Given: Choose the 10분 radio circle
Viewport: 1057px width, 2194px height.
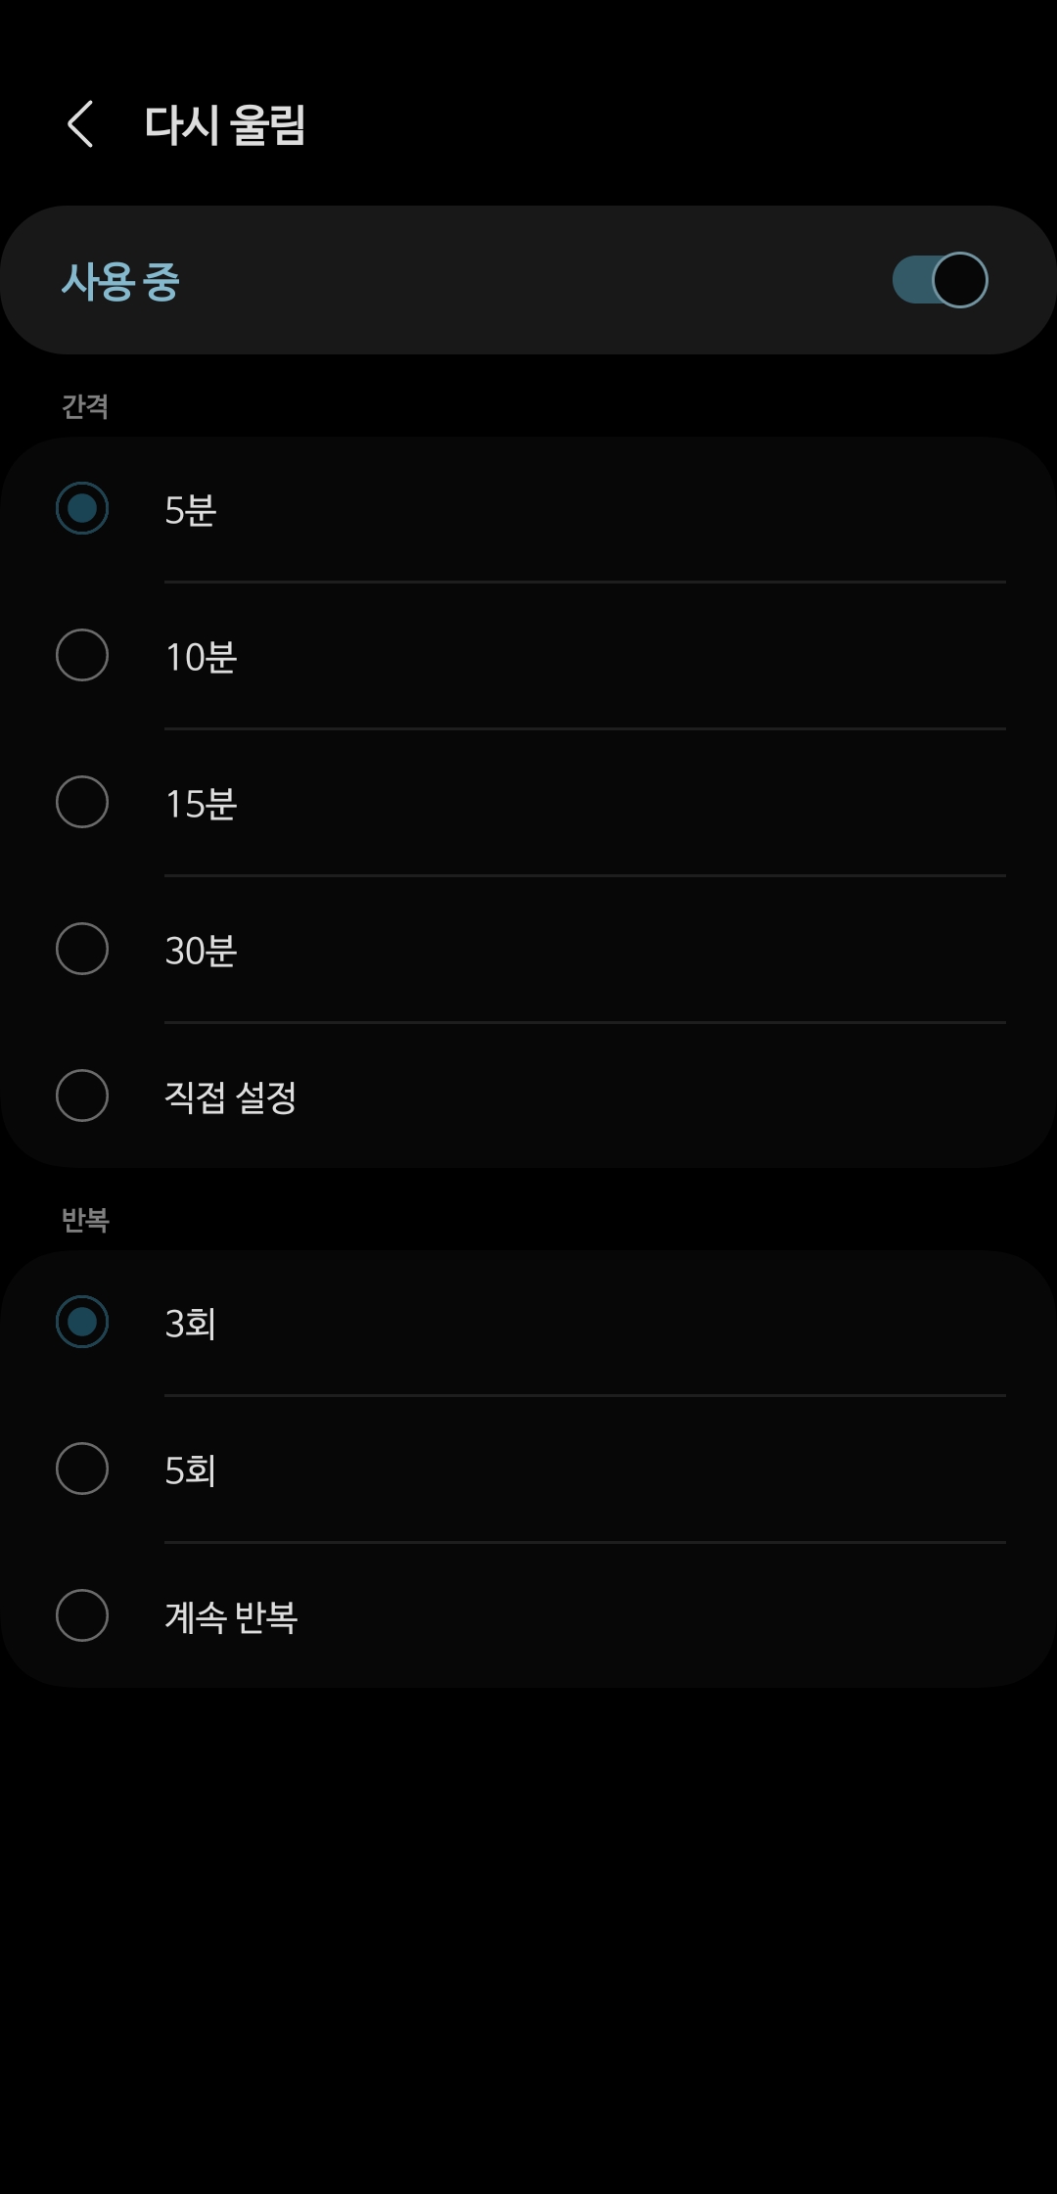Looking at the screenshot, I should click(x=82, y=655).
